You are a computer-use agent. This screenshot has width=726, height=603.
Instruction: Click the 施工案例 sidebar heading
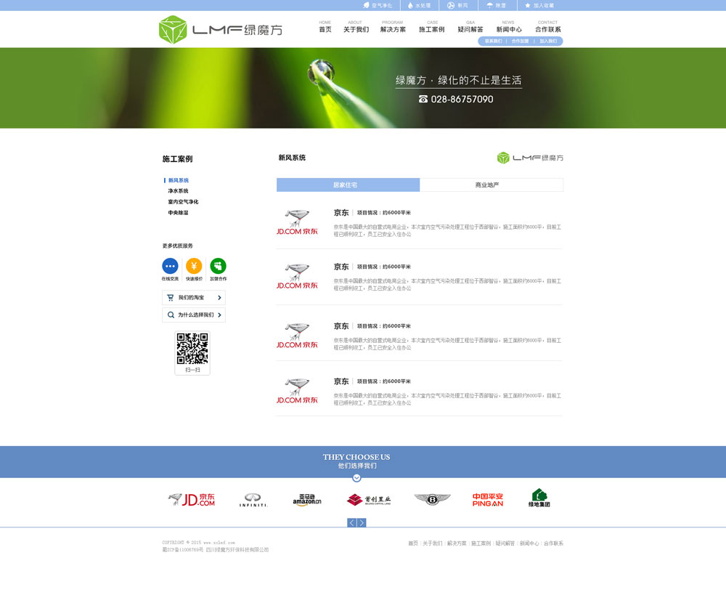[x=177, y=159]
